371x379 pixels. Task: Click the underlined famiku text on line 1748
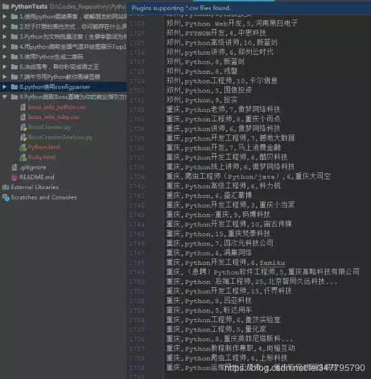point(272,263)
